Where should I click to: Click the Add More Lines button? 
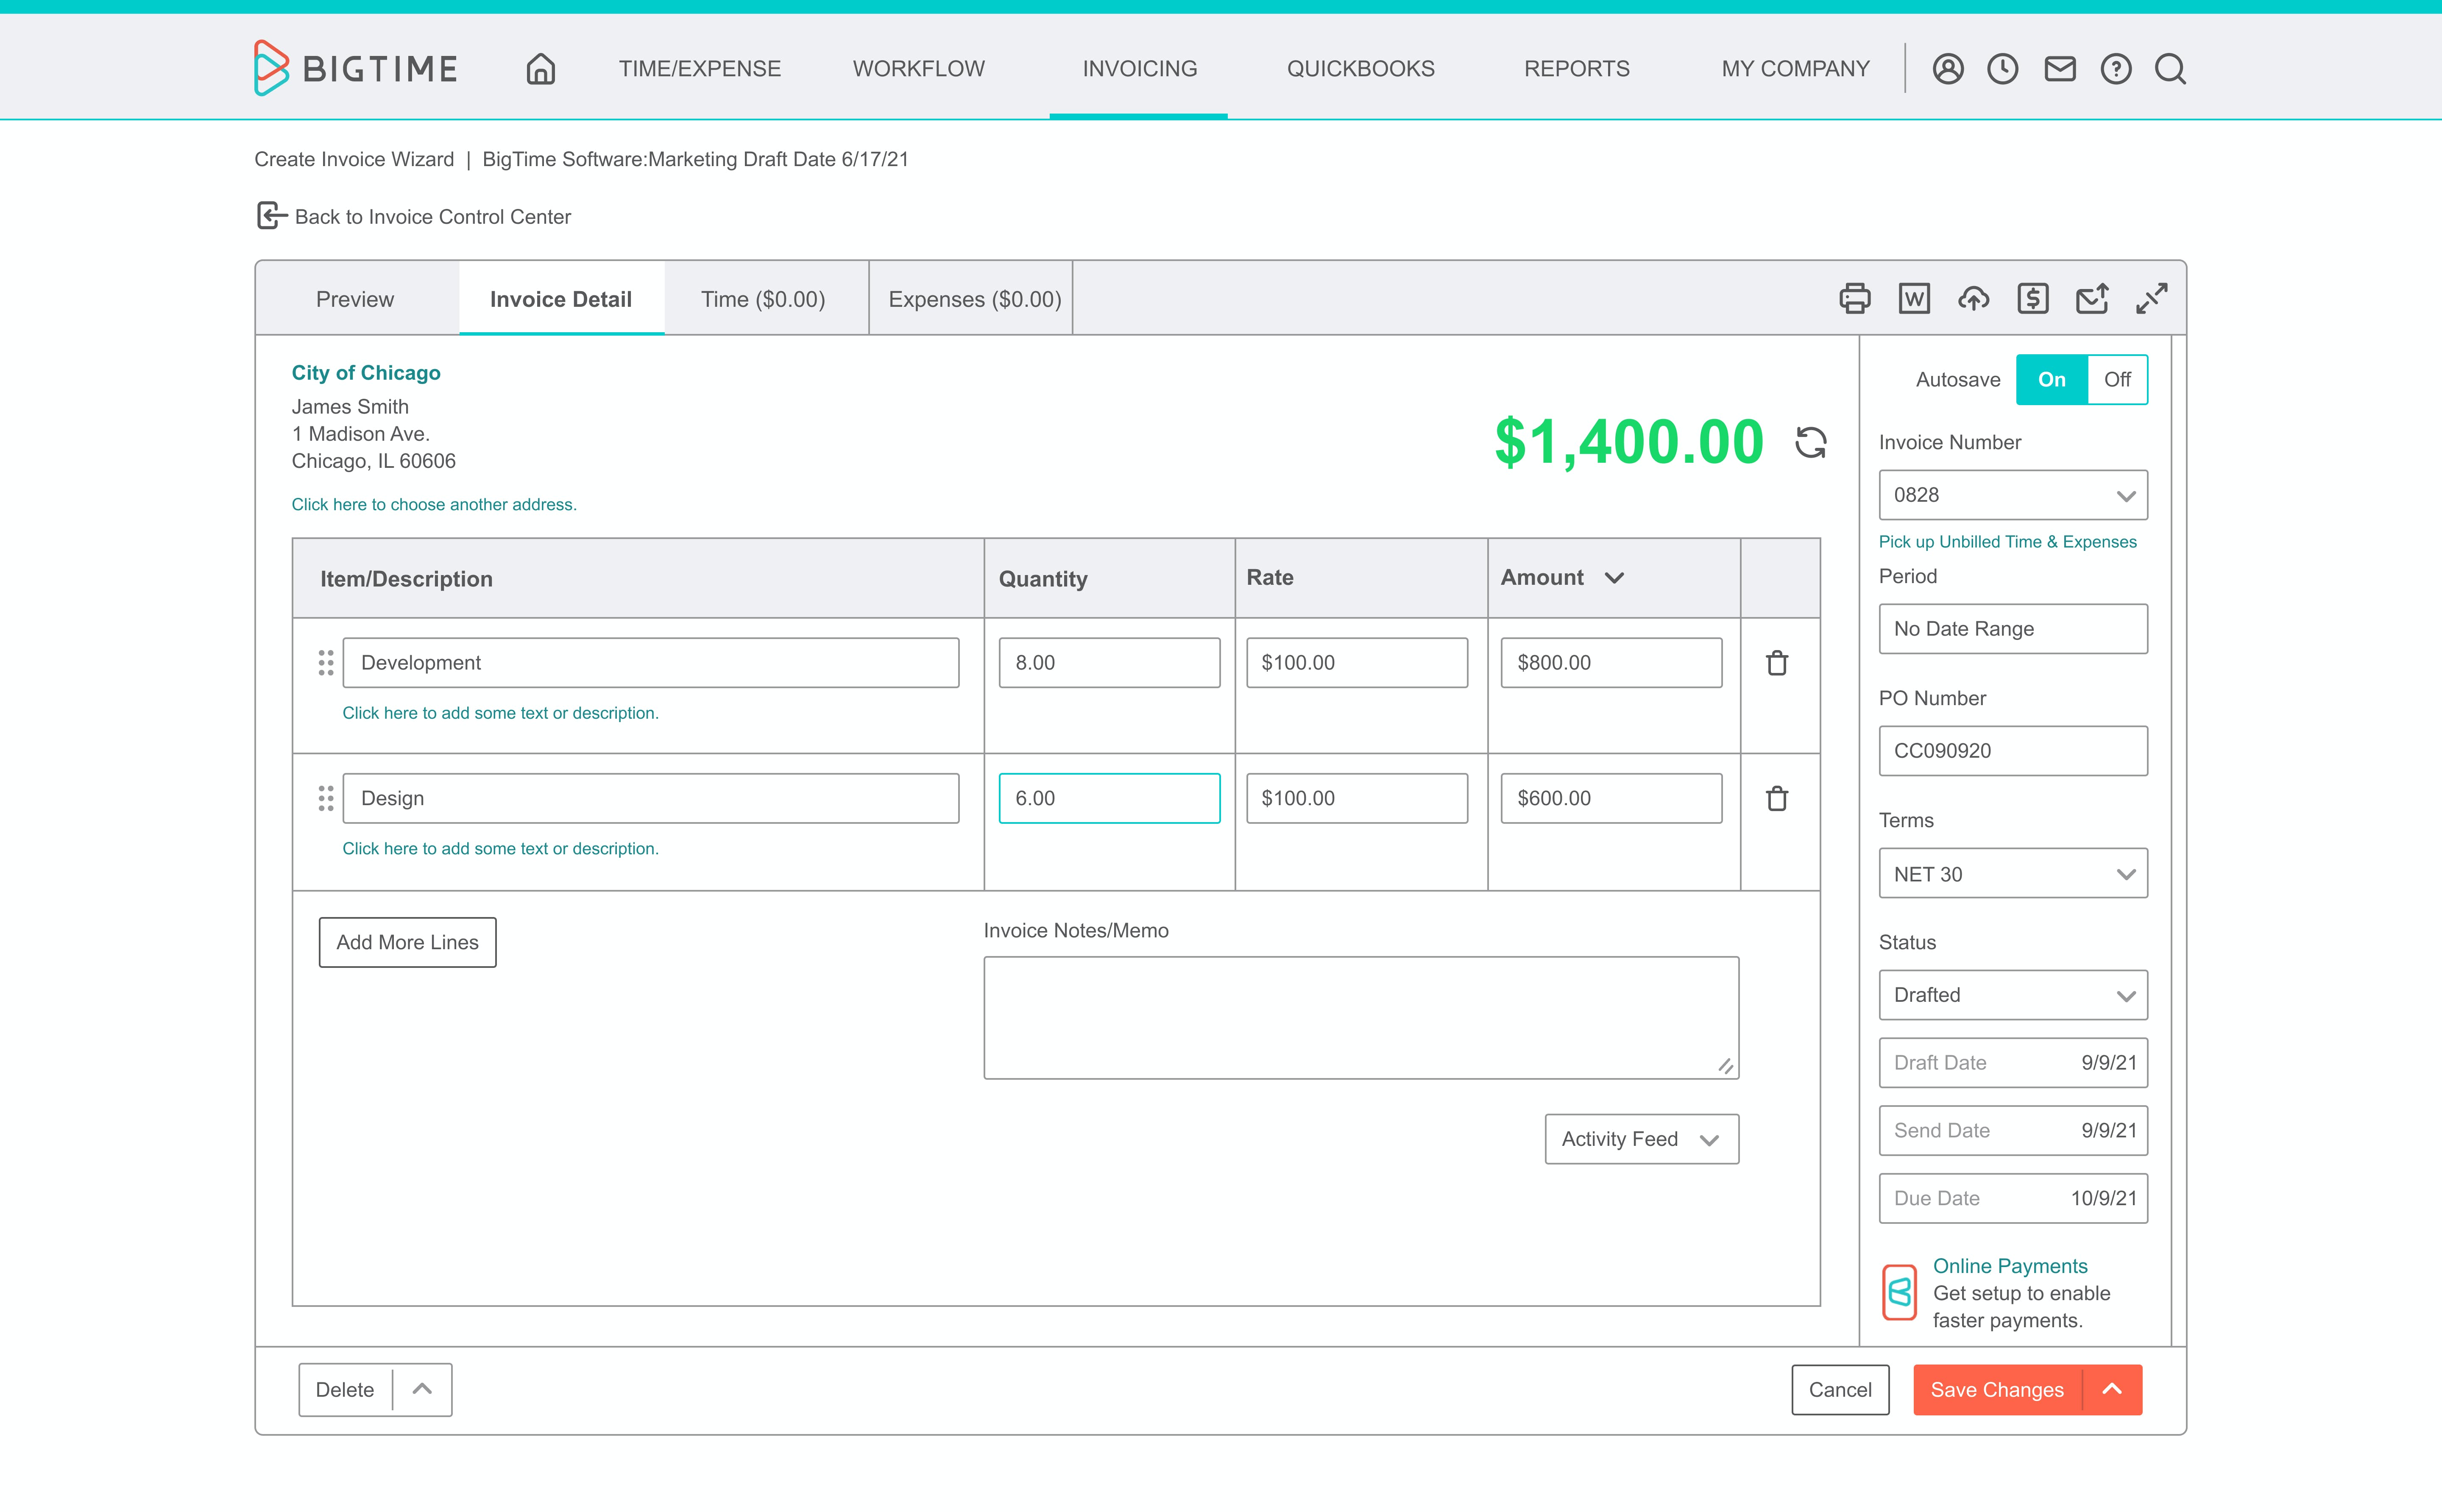point(407,942)
